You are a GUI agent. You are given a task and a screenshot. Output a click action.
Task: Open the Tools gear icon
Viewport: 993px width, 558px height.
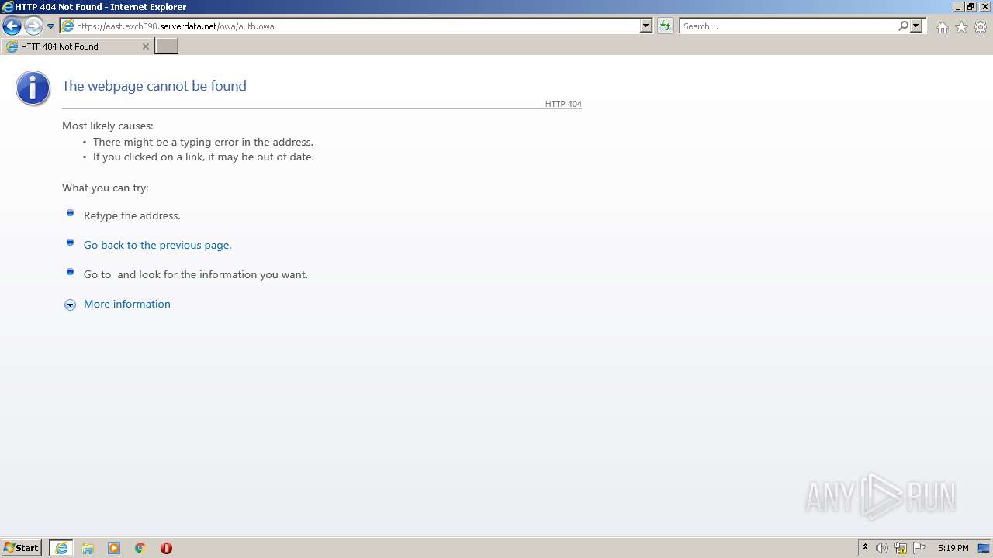pyautogui.click(x=981, y=27)
